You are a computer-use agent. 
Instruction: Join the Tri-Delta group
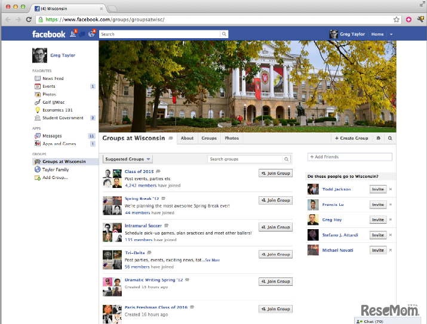click(x=275, y=254)
